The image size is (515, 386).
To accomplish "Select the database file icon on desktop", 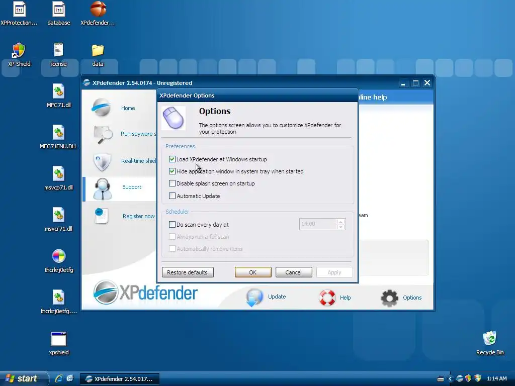I will tap(58, 9).
